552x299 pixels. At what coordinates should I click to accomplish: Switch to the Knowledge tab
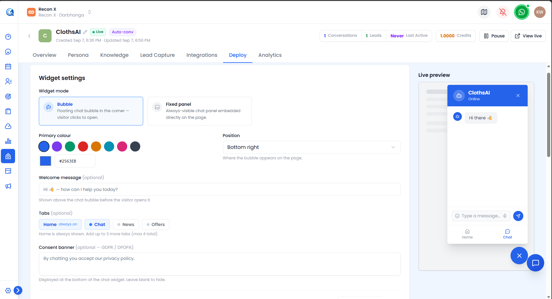point(114,55)
